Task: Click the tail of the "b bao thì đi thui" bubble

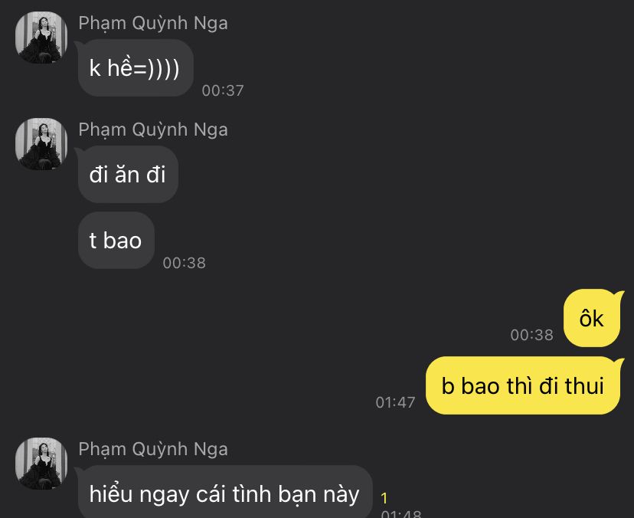Action: 620,362
